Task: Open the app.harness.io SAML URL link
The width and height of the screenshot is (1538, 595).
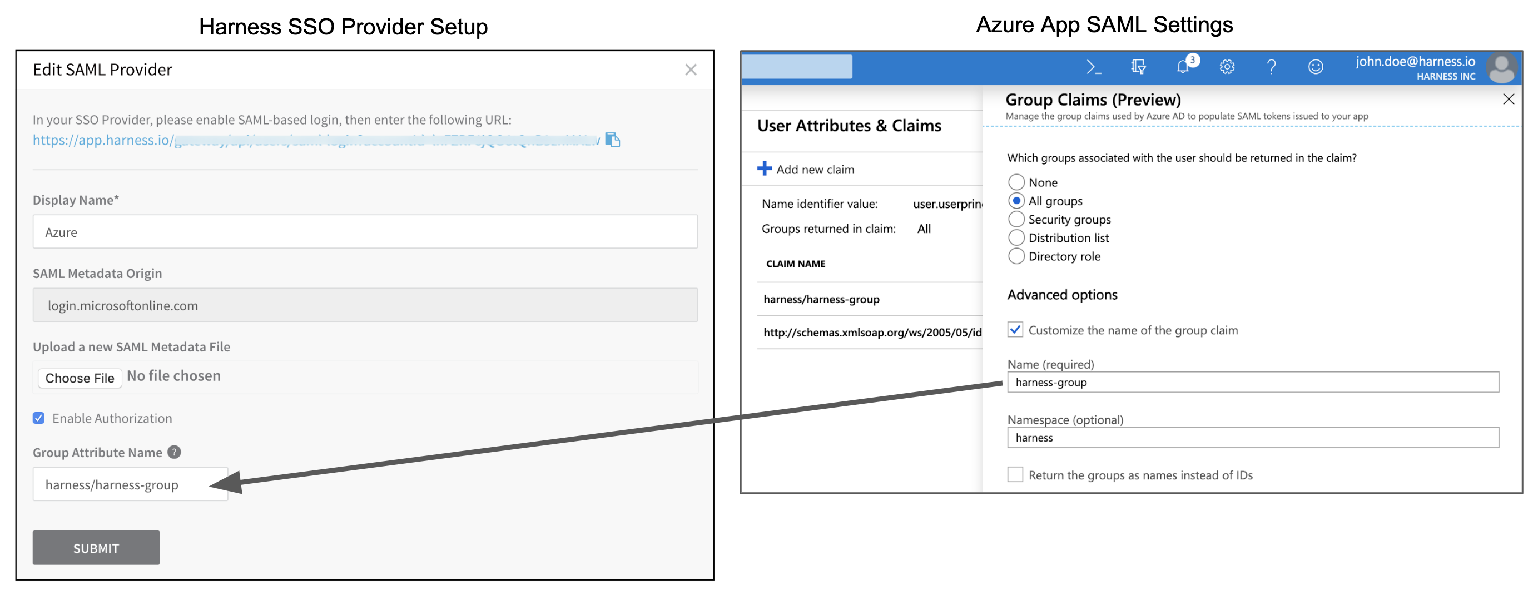Action: (316, 140)
